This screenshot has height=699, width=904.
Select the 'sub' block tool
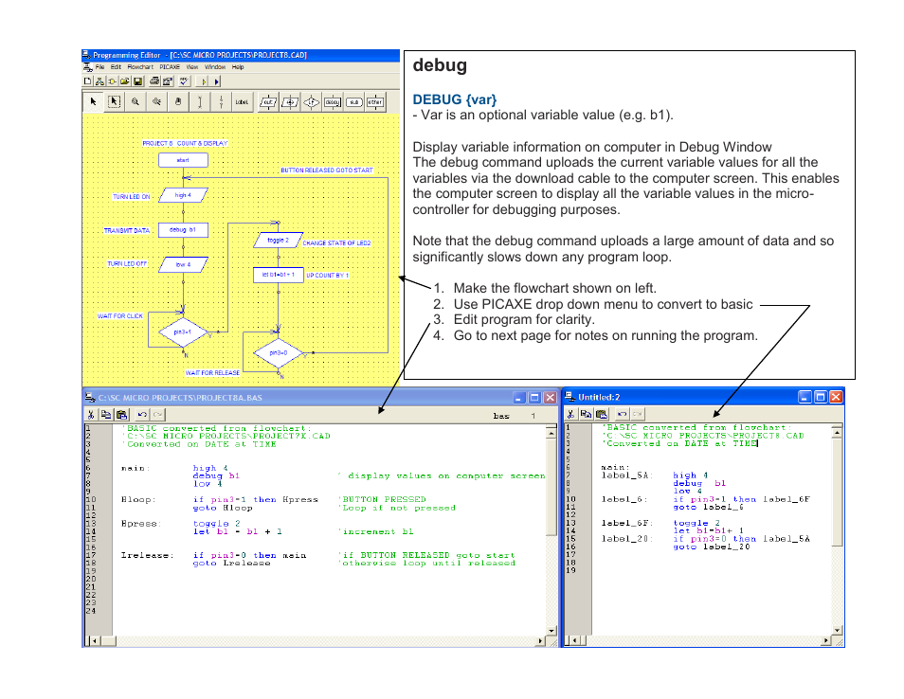354,102
